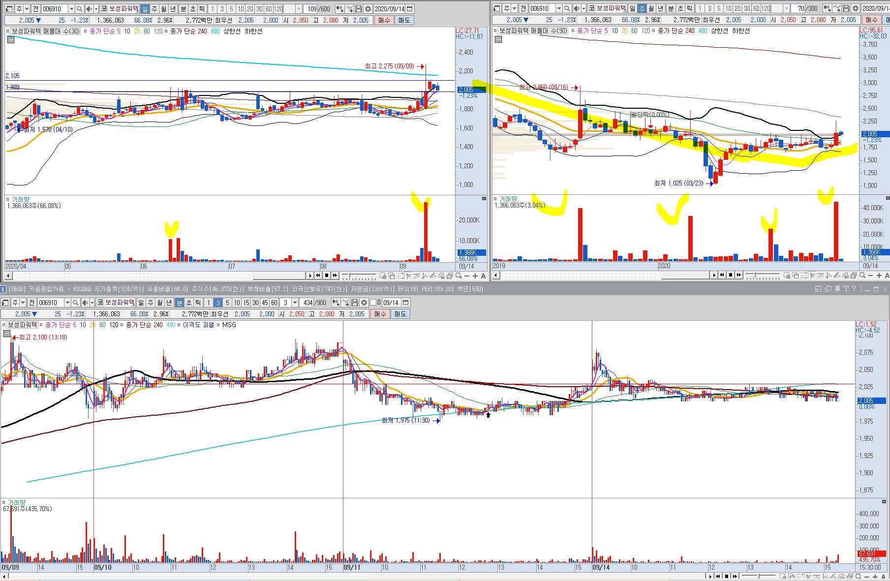Click zoom-in plus at daily chart bottom
Screen dimensions: 890x581
(x=475, y=275)
